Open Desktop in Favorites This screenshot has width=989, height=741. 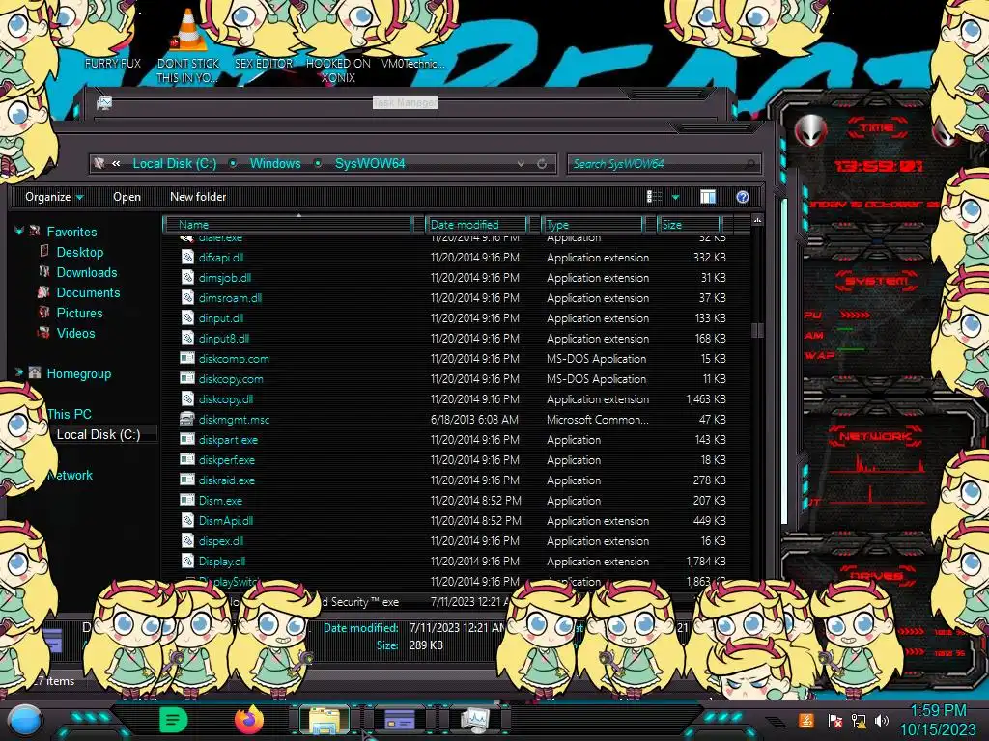coord(79,252)
